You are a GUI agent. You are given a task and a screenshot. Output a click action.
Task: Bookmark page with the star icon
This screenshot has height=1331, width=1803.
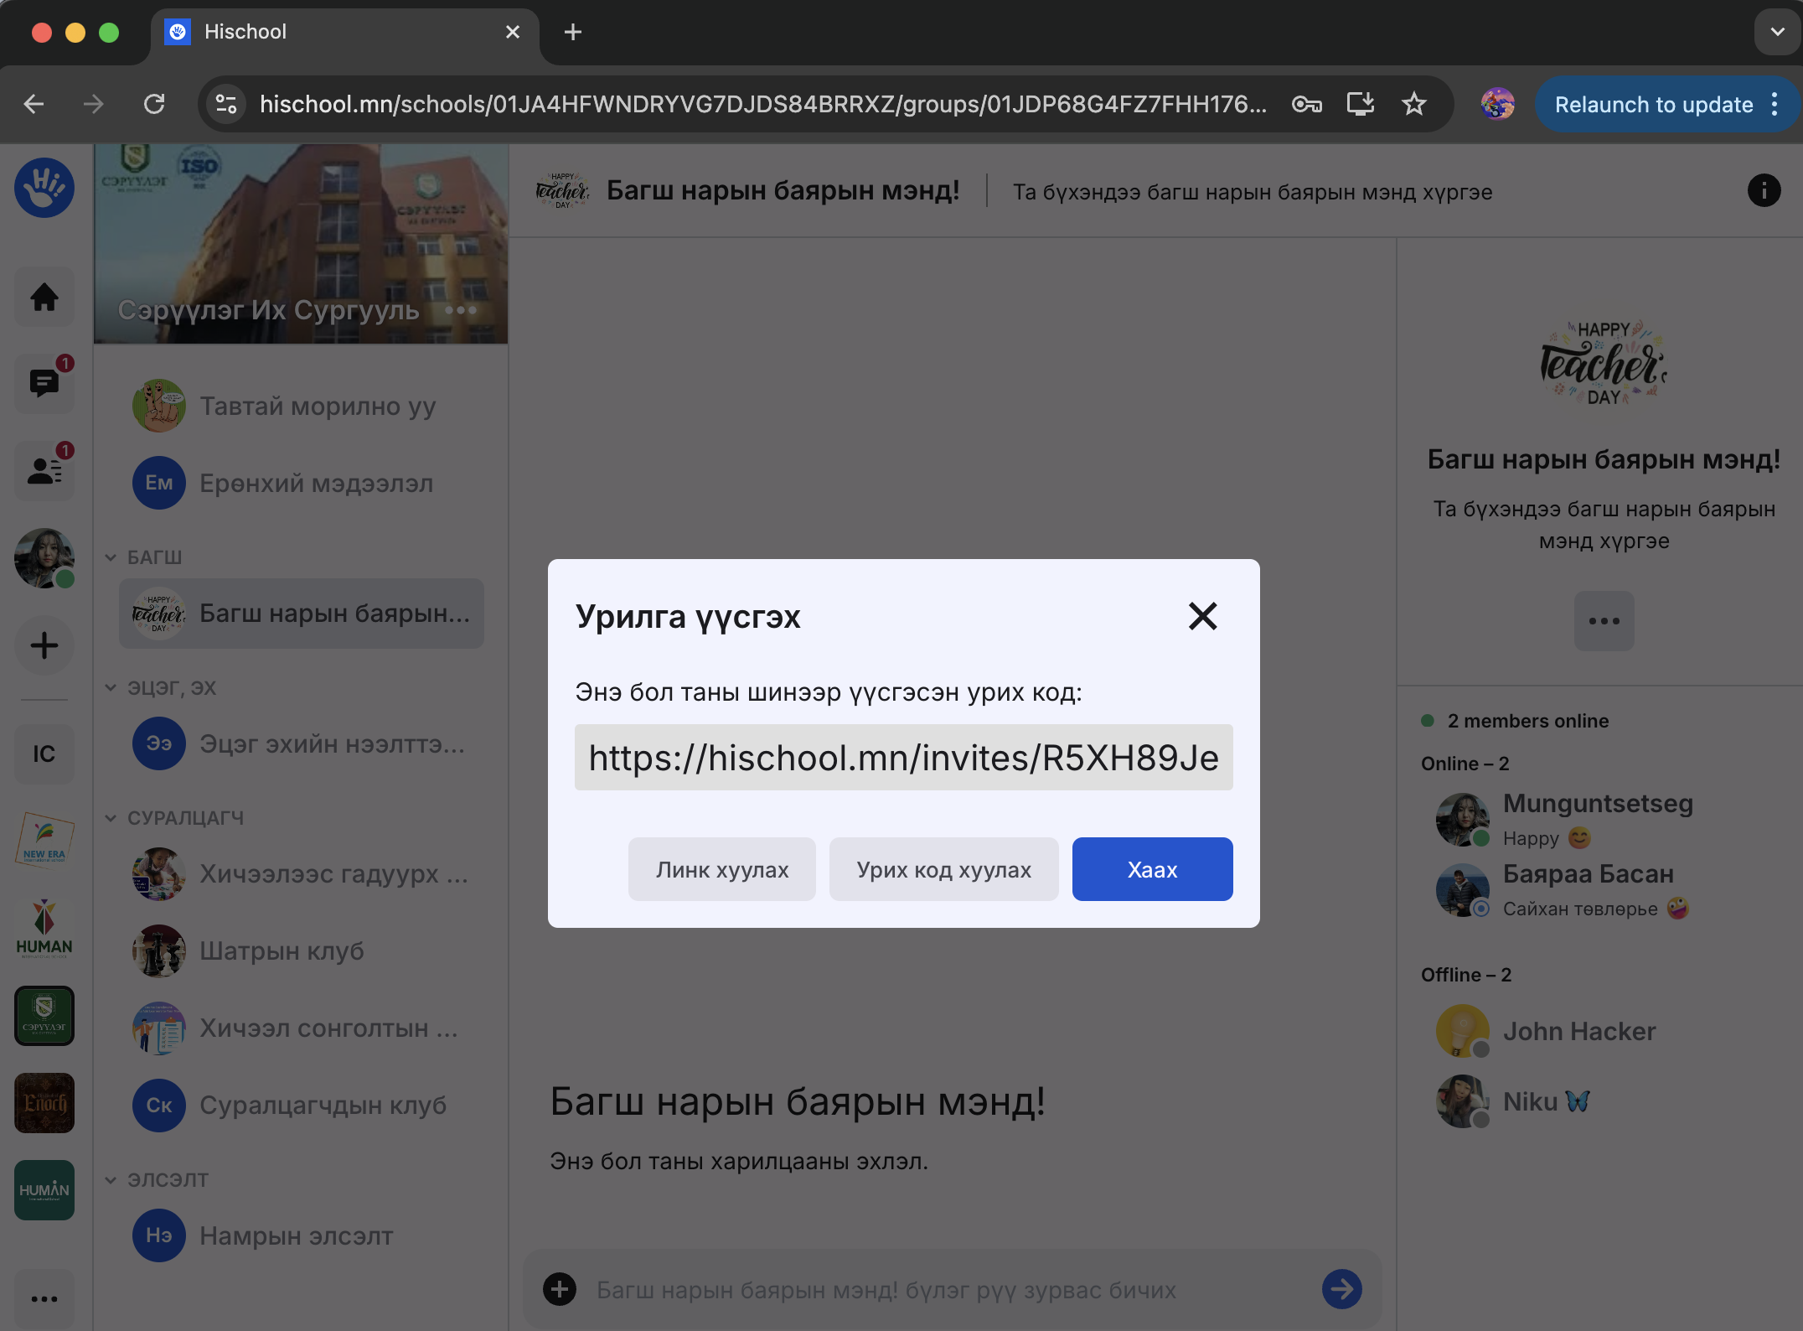coord(1413,104)
